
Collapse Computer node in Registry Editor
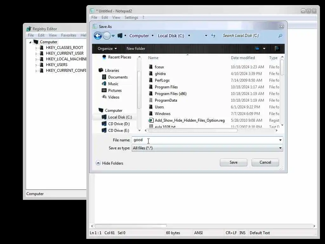click(30, 42)
